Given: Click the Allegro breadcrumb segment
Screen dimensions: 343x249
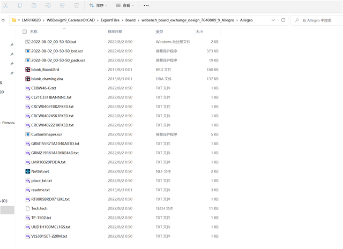Looking at the screenshot, I should click(x=247, y=20).
